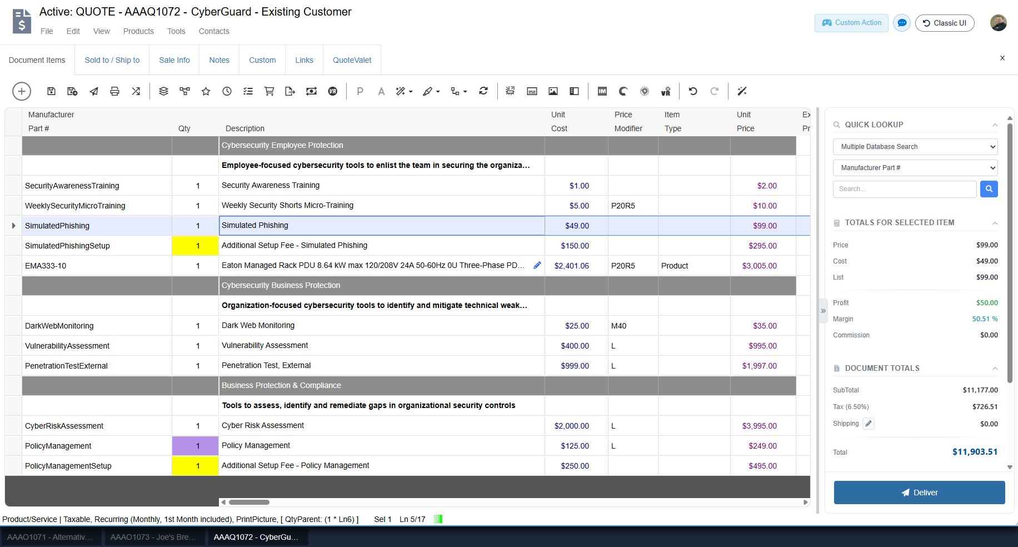Click the blue quick lookup search button
Image resolution: width=1018 pixels, height=547 pixels.
pyautogui.click(x=989, y=189)
